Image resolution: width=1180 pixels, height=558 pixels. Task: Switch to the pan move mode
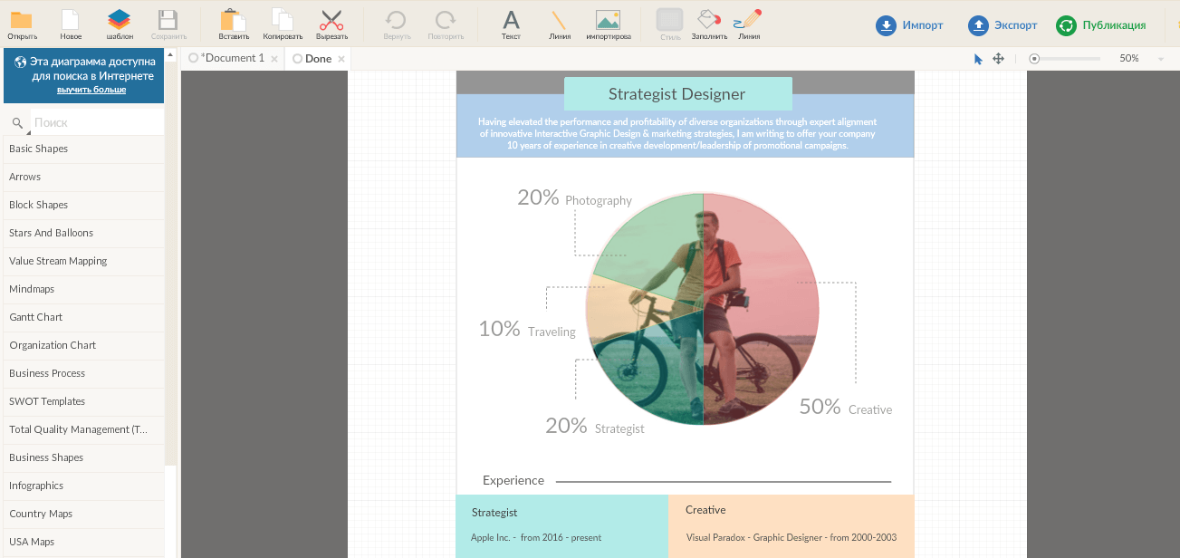pyautogui.click(x=999, y=59)
